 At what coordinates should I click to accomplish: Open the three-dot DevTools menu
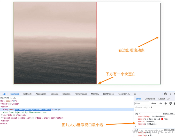tap(171, 94)
